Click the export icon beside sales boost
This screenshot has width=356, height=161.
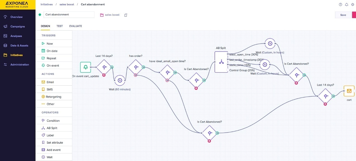pyautogui.click(x=126, y=15)
